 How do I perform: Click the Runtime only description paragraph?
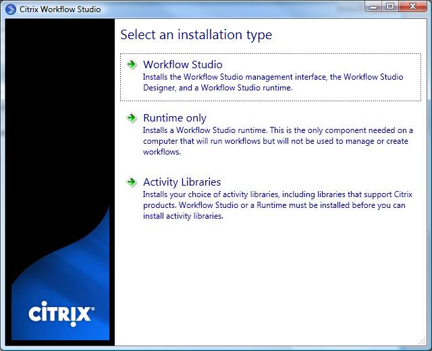coord(277,141)
